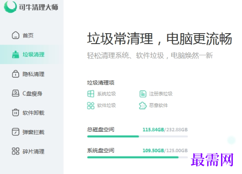Click the document icon beside 注册表垃圾

143,94
